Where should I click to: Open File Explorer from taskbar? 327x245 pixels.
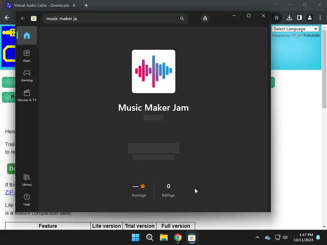coord(164,237)
